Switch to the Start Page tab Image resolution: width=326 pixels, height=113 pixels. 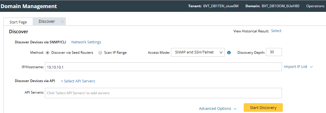(18, 22)
